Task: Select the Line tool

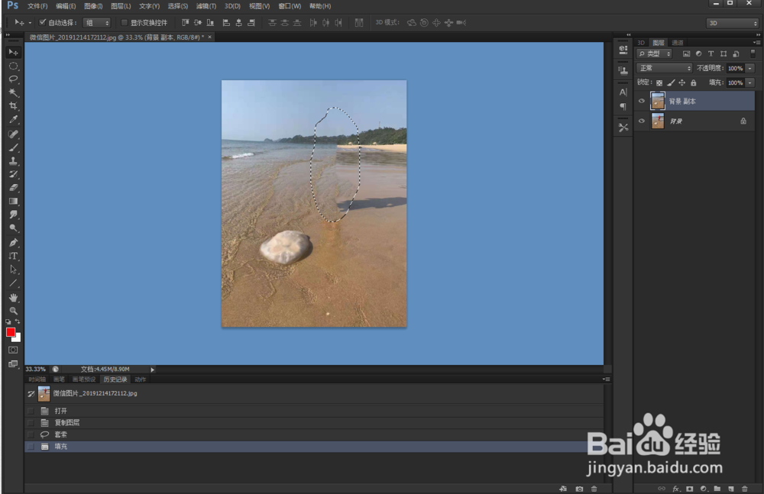Action: click(13, 283)
